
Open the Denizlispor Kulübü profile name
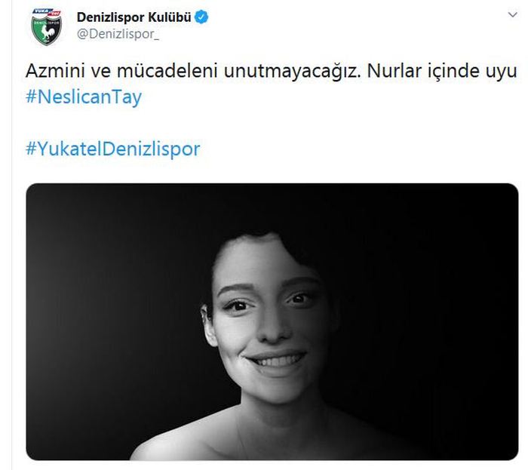point(134,17)
